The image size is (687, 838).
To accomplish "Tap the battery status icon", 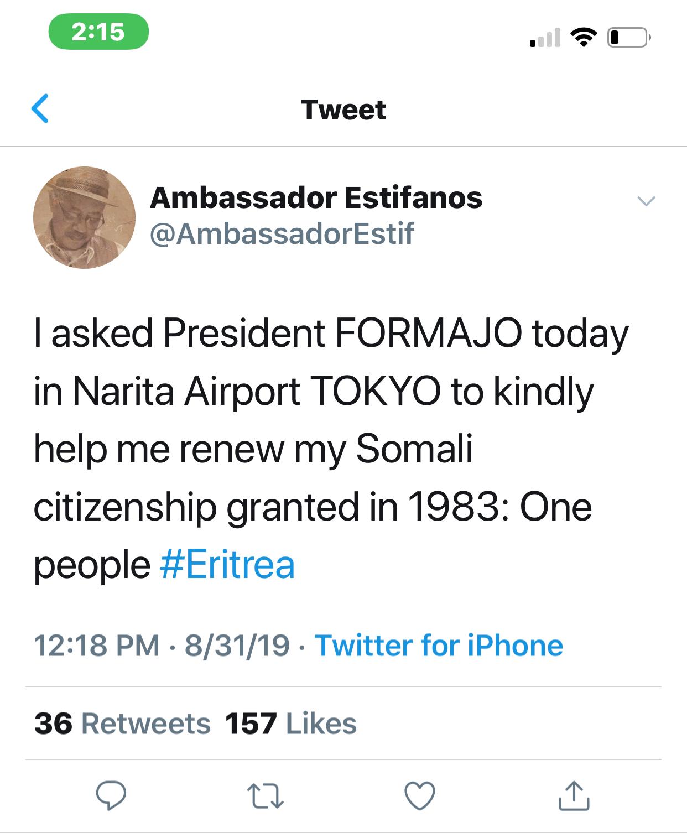I will coord(628,37).
